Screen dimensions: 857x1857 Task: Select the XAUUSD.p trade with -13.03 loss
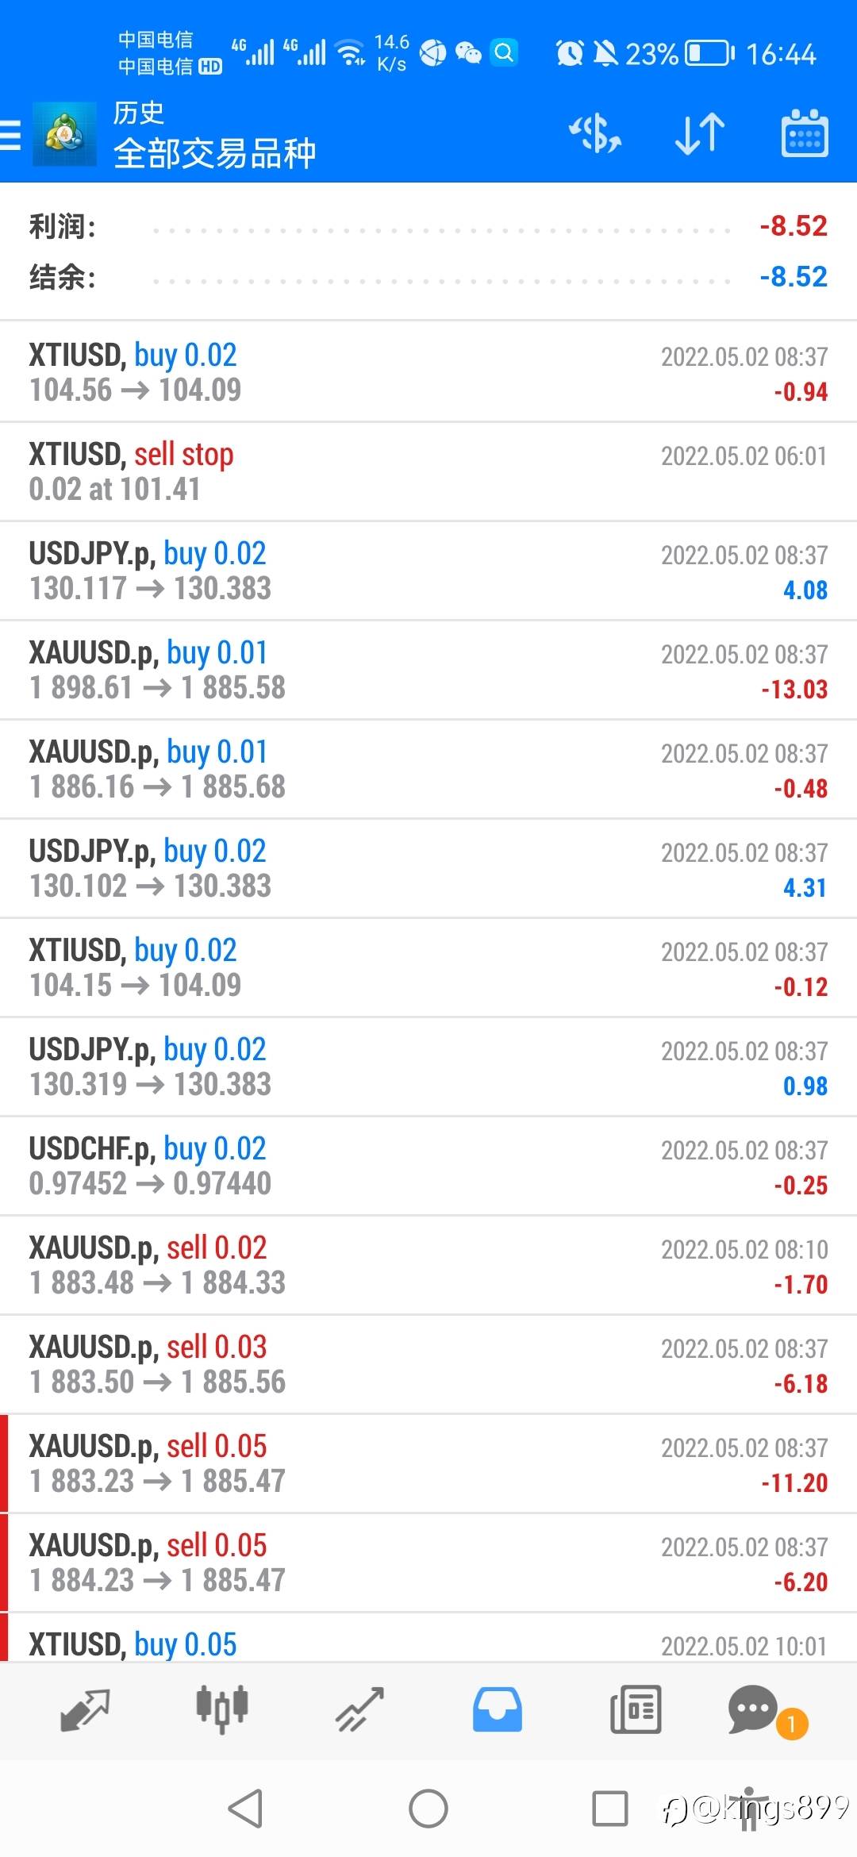[x=428, y=670]
